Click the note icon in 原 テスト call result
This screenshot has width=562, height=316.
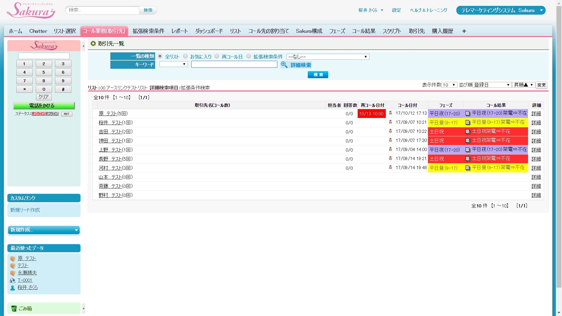[468, 114]
